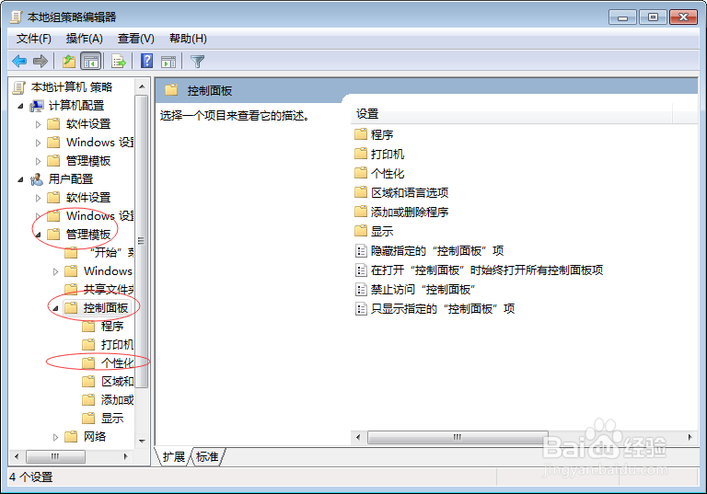This screenshot has height=494, width=707.
Task: Expand the Windows folder under 管理模板
Action: click(x=55, y=271)
